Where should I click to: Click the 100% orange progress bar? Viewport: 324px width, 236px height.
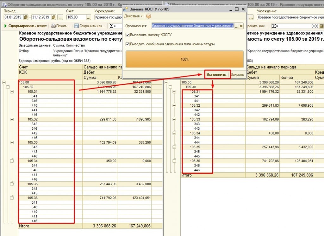coord(184,59)
